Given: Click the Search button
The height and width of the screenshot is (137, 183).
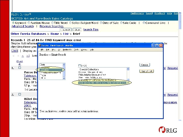Looking at the screenshot, I should [66, 30].
